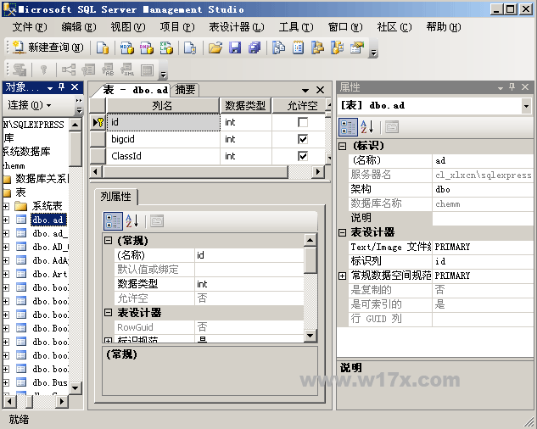Sort Properties panel alphabetically

click(367, 127)
